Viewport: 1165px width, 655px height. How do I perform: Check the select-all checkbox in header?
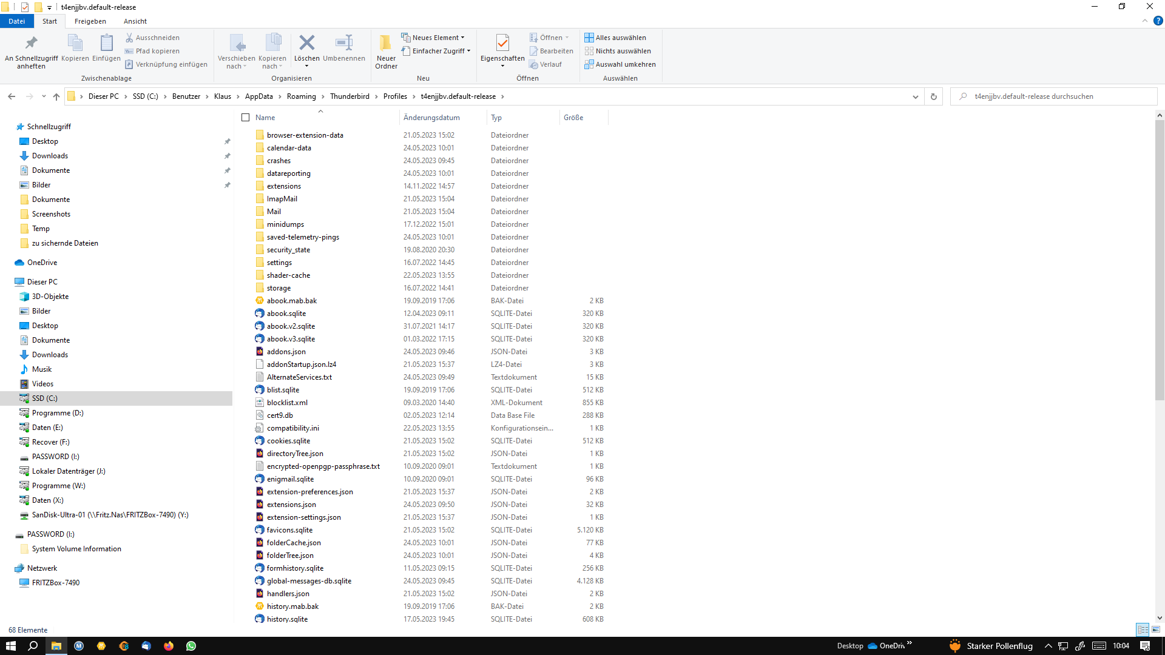click(x=246, y=118)
